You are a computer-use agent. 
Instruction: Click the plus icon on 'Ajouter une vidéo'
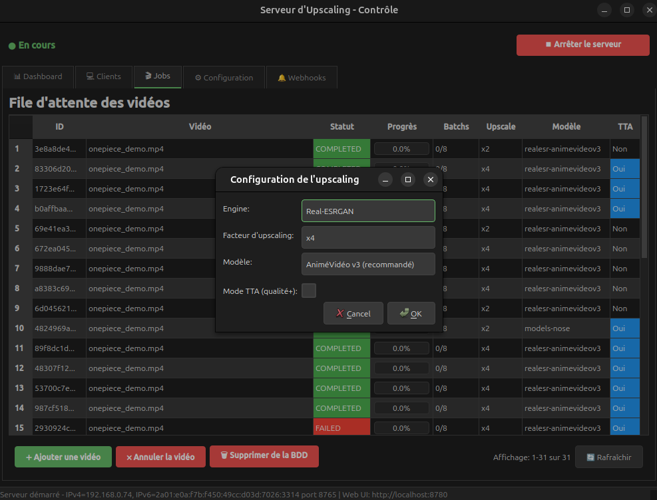26,457
